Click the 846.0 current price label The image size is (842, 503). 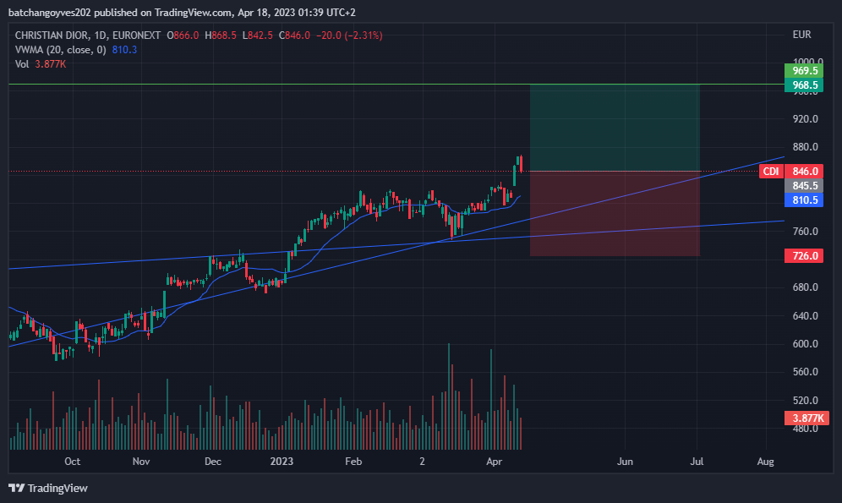pos(804,172)
